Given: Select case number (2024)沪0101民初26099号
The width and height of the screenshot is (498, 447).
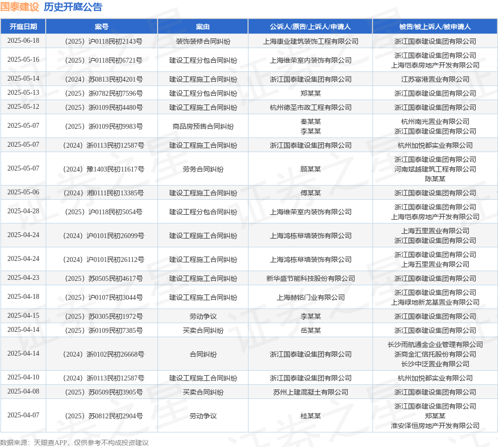Looking at the screenshot, I should (x=104, y=236).
